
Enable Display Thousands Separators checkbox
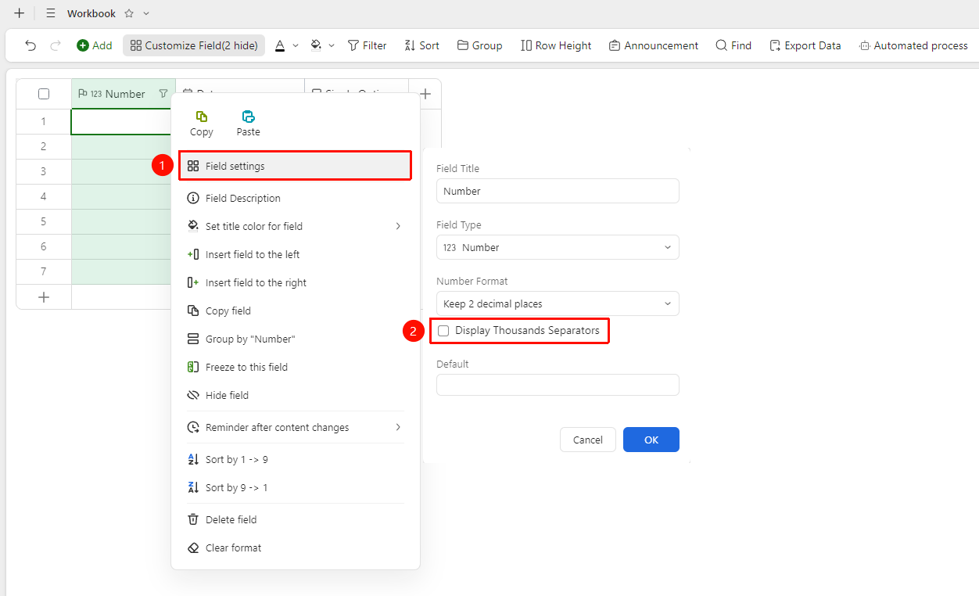click(443, 331)
